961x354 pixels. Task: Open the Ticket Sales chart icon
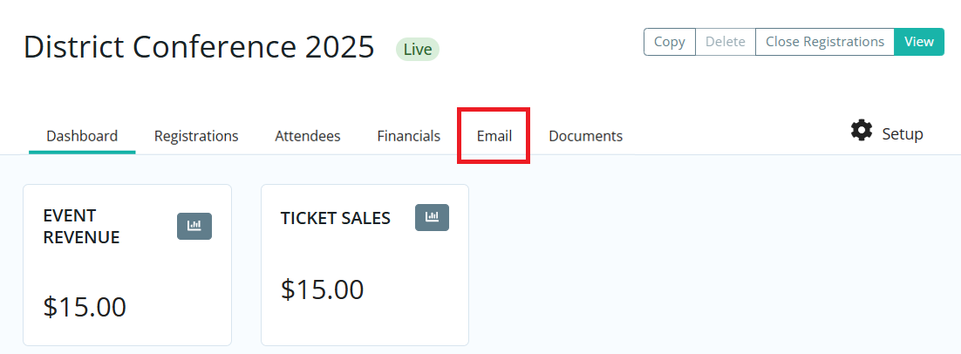click(x=432, y=217)
